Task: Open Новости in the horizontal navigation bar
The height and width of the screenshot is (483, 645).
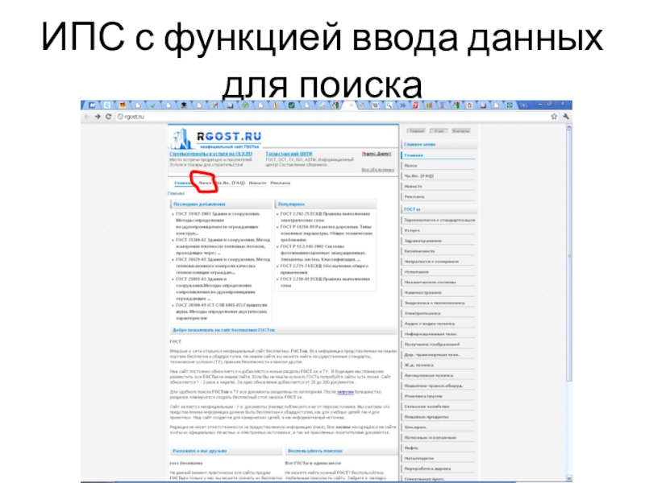Action: (x=257, y=183)
